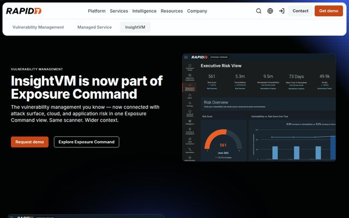Click the Contact button
349x218 pixels.
[300, 11]
